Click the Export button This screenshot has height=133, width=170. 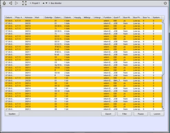click(x=108, y=114)
